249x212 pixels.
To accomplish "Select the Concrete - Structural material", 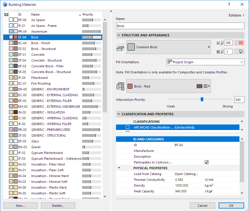I will (x=53, y=60).
